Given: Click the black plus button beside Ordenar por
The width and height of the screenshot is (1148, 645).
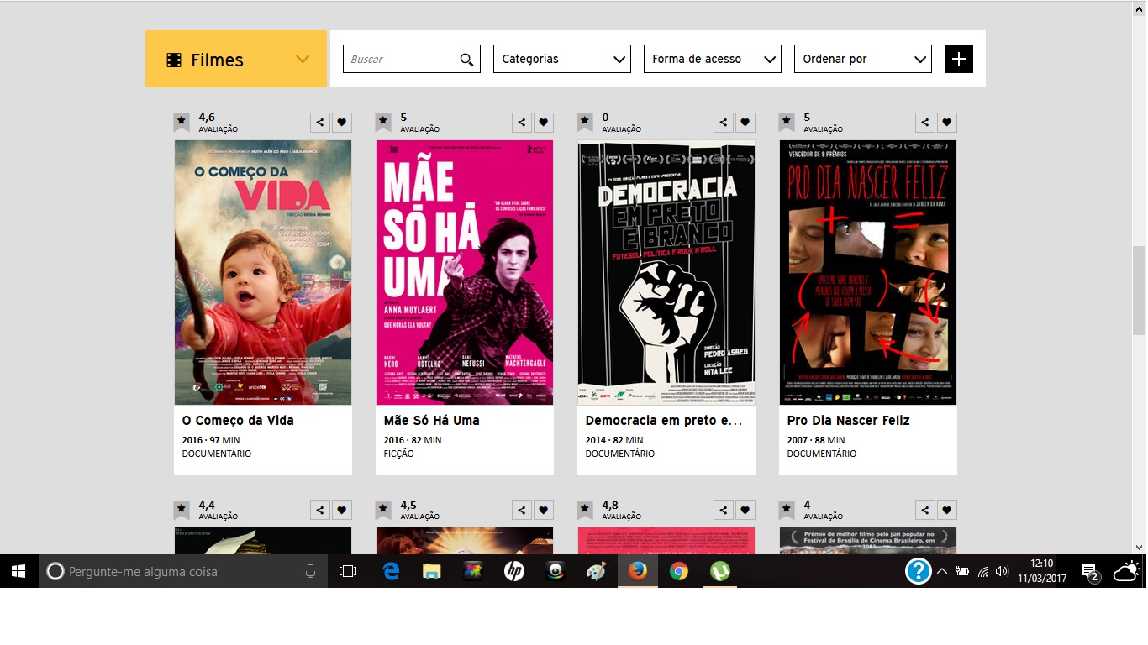Looking at the screenshot, I should [959, 59].
